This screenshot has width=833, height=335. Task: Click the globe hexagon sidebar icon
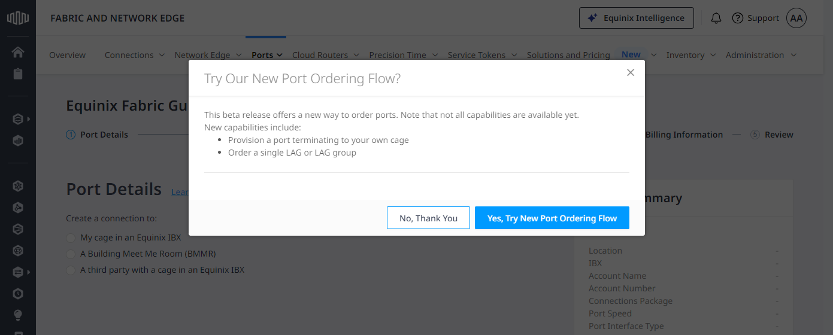(x=18, y=251)
